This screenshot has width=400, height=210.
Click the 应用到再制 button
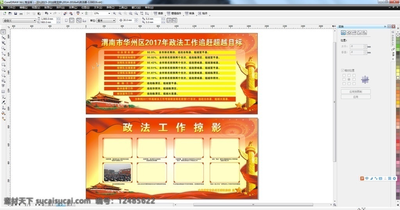[x=355, y=91]
